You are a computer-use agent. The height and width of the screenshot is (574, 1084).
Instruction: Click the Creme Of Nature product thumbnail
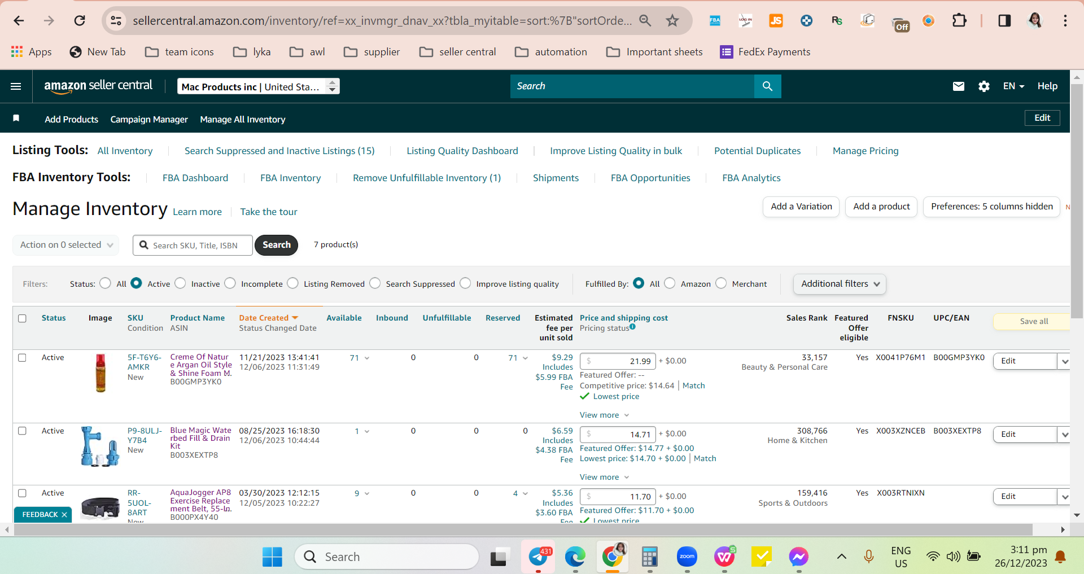point(100,373)
